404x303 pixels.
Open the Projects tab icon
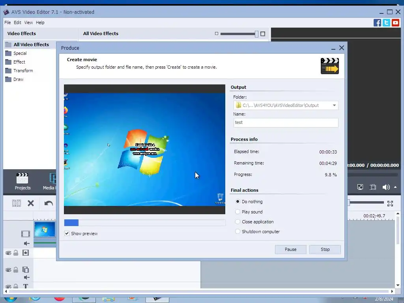(22, 178)
